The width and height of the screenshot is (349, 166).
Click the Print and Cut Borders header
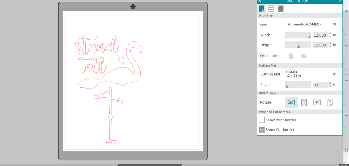click(300, 112)
